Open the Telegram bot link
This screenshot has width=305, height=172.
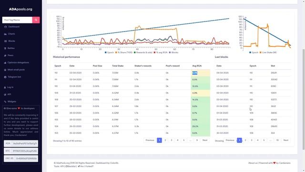[14, 77]
